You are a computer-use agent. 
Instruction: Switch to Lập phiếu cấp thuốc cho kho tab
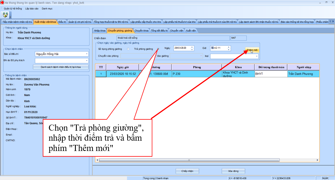pyautogui.click(x=146, y=22)
